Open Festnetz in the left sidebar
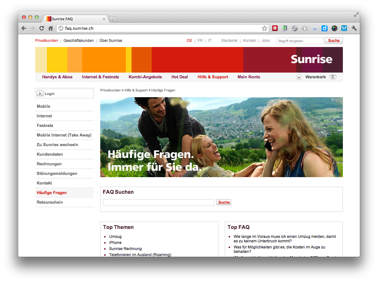The height and width of the screenshot is (282, 378). point(64,126)
